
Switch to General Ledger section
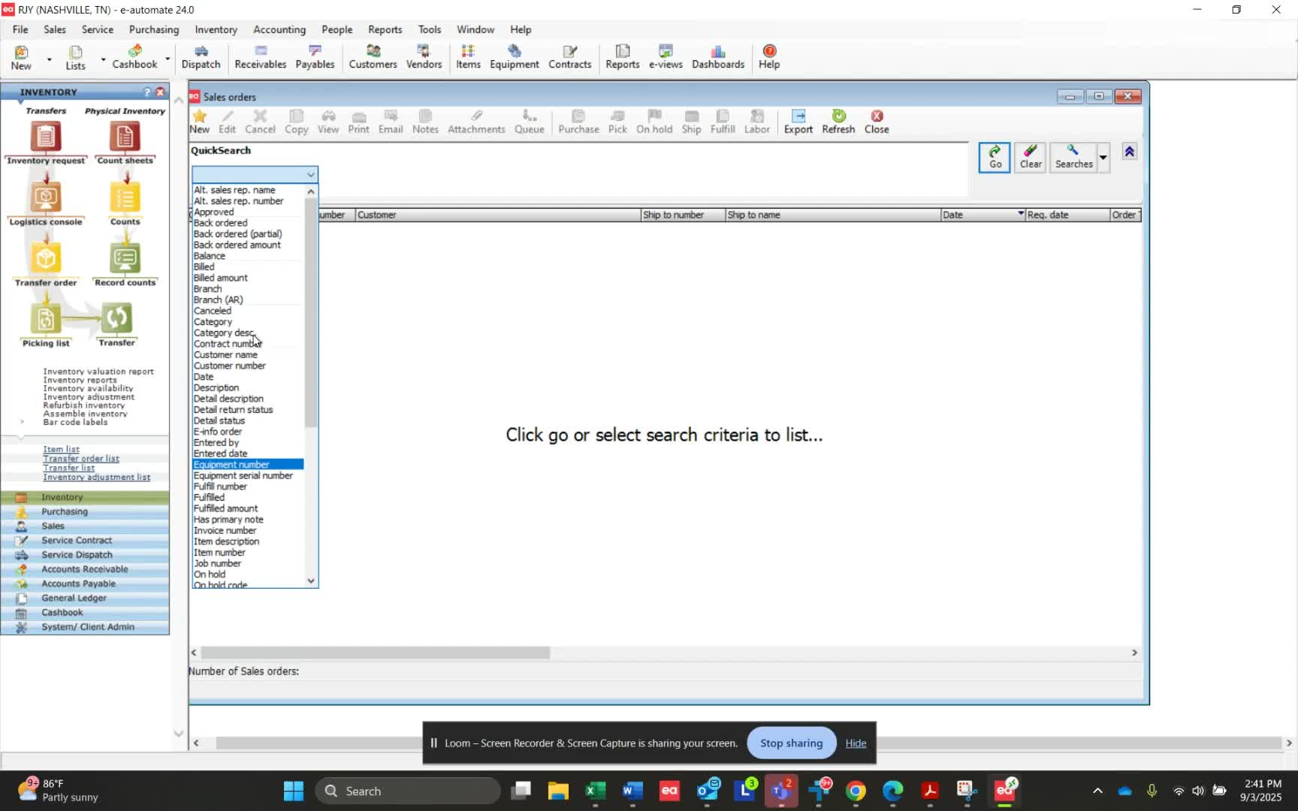click(84, 598)
